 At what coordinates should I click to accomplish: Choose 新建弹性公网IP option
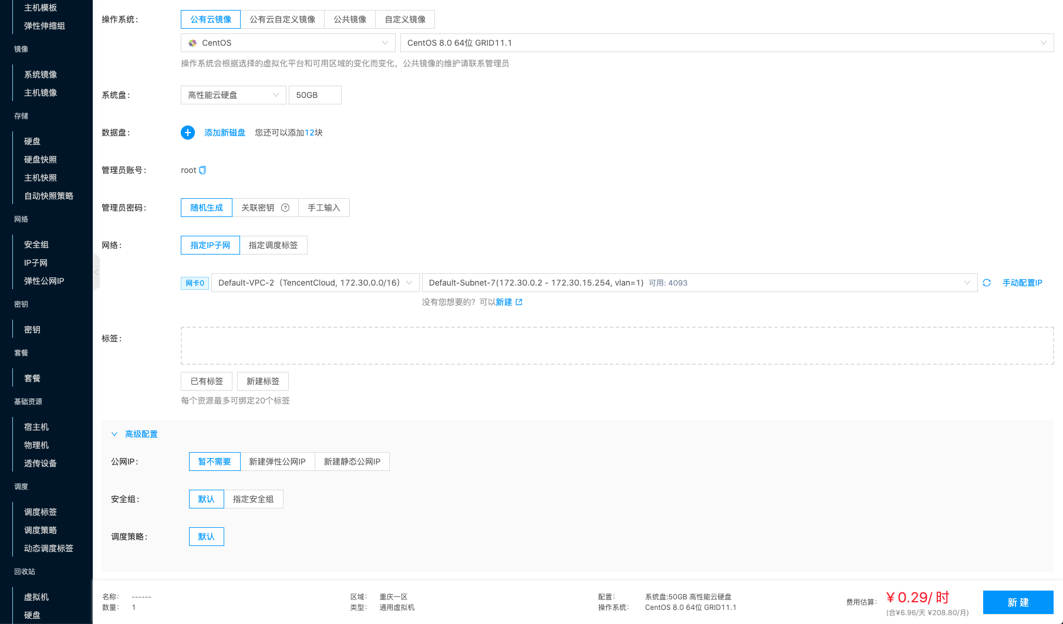(x=277, y=462)
